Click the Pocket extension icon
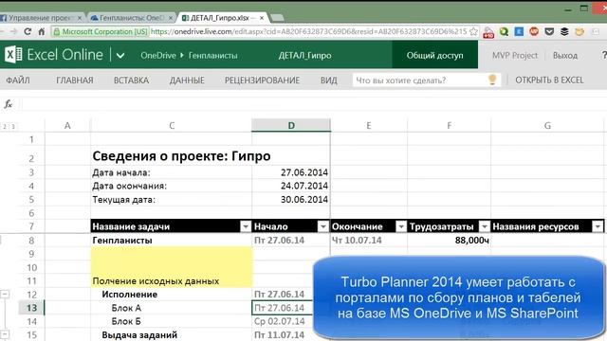This screenshot has width=607, height=341. coord(549,31)
